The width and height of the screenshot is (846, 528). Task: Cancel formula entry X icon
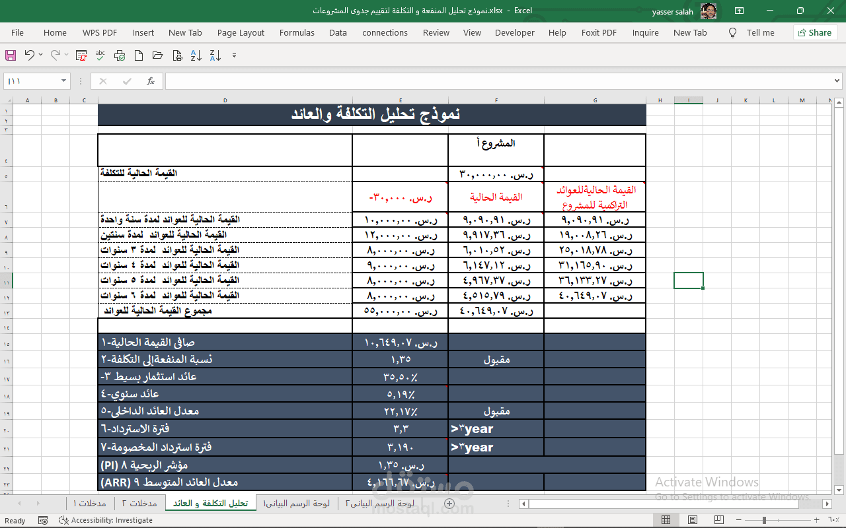tap(102, 81)
